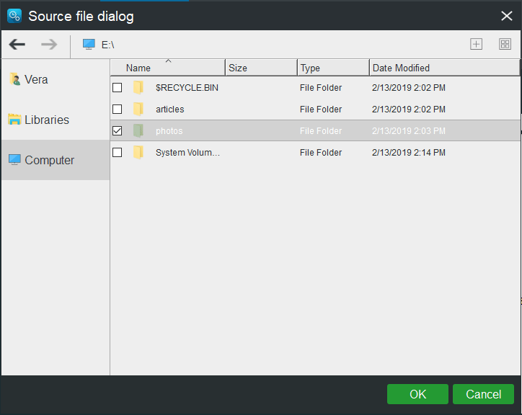Image resolution: width=522 pixels, height=415 pixels.
Task: Select the articles folder name
Action: pyautogui.click(x=169, y=110)
